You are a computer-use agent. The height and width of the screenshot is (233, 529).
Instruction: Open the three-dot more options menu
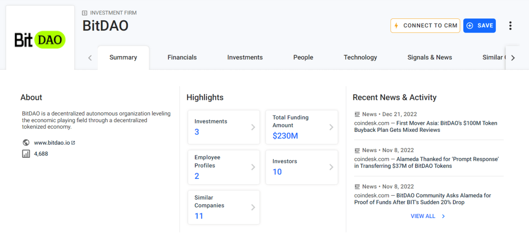(x=510, y=25)
